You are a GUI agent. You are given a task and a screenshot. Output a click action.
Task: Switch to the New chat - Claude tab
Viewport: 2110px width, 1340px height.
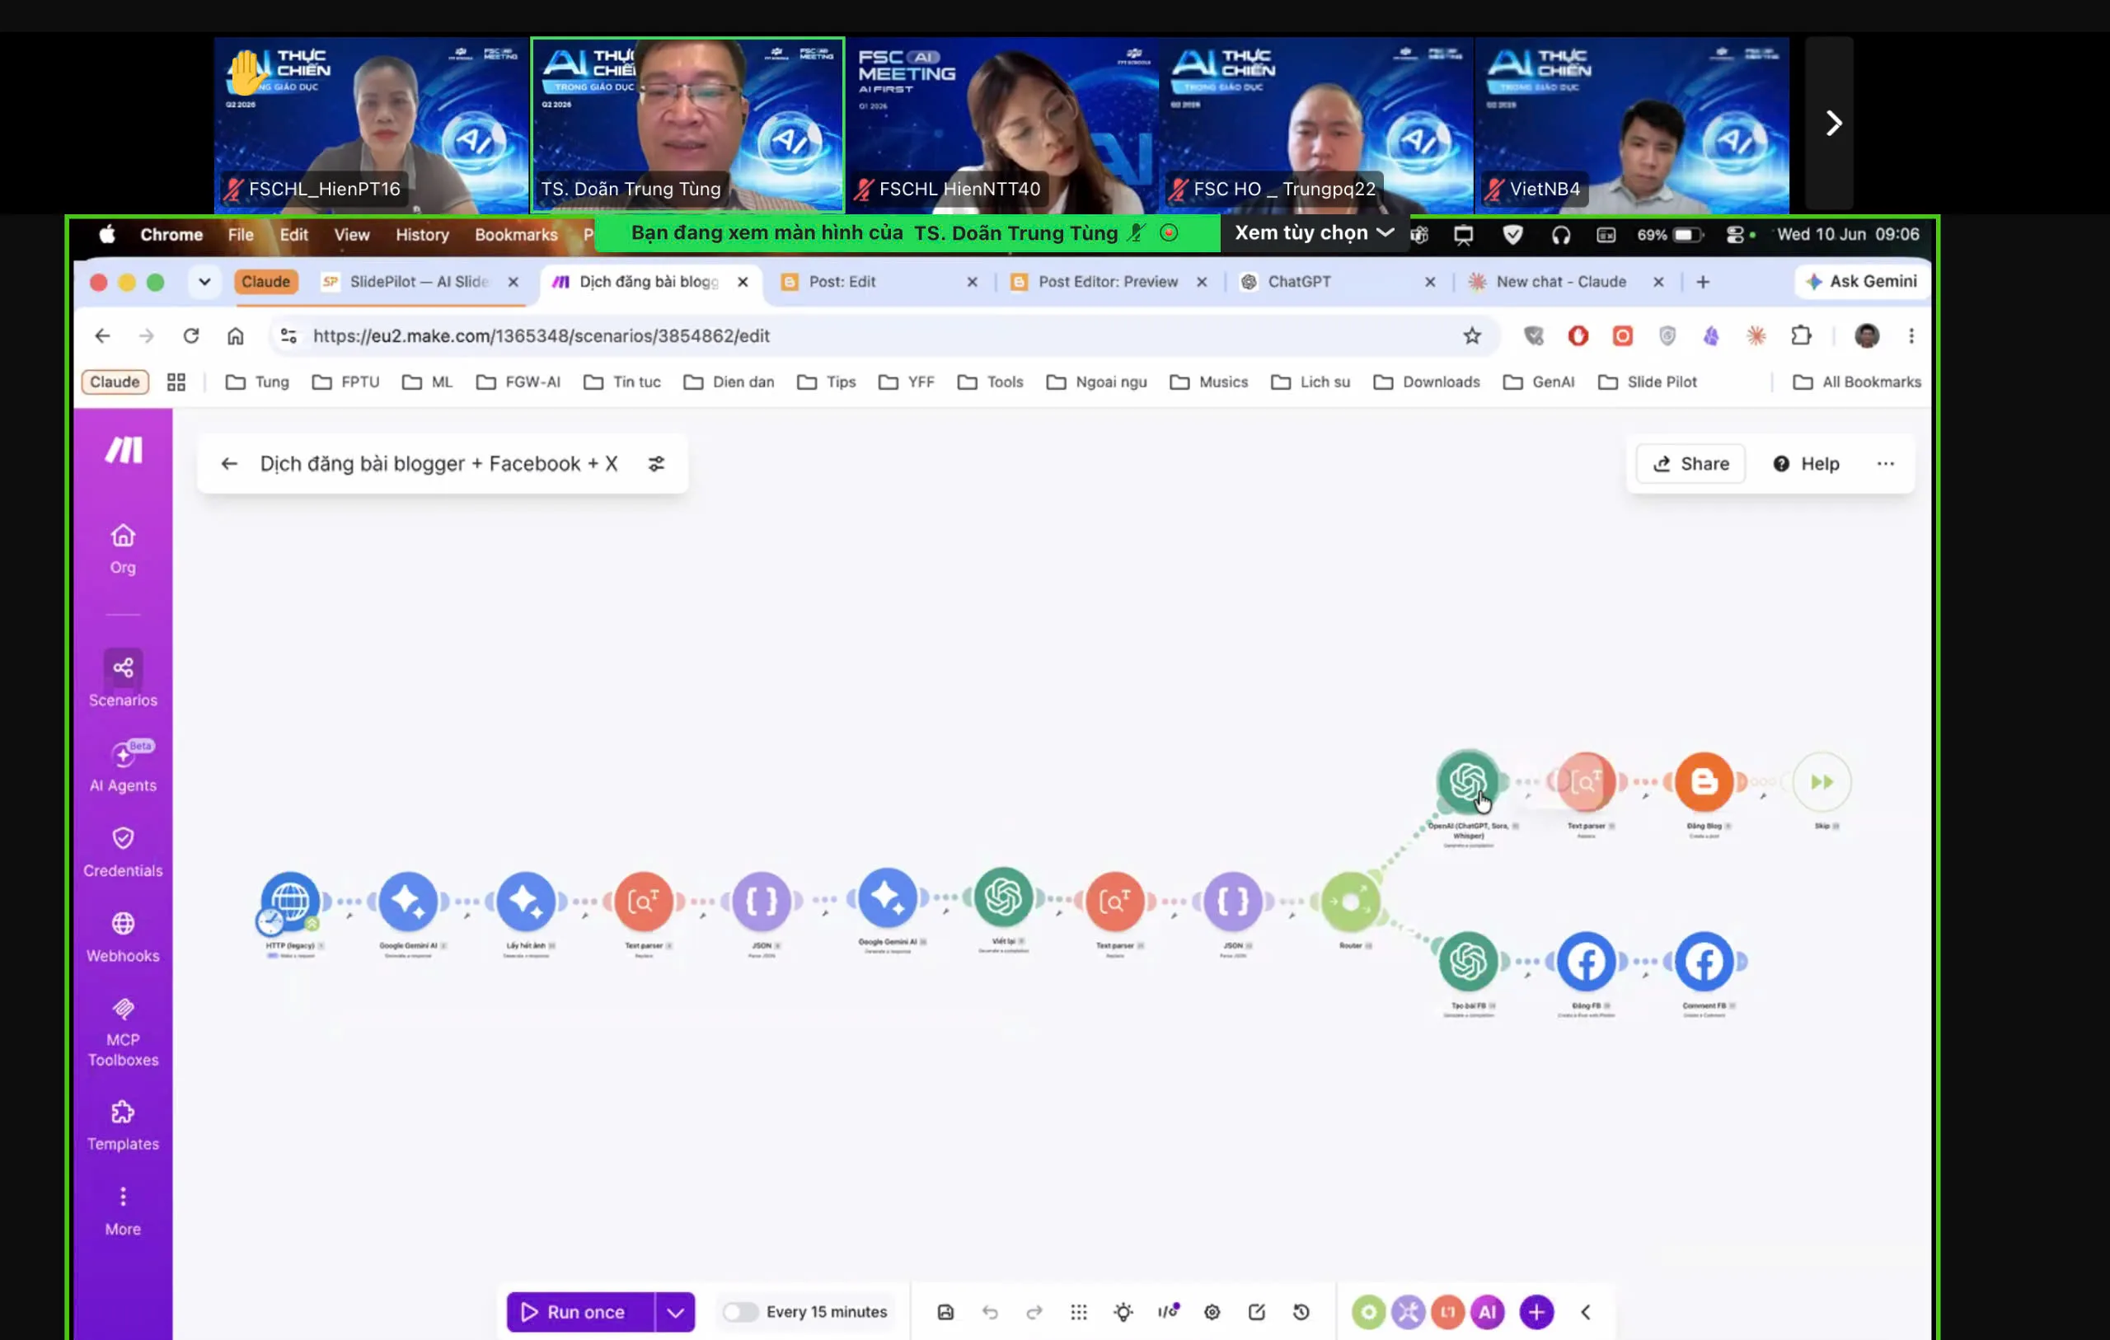pyautogui.click(x=1566, y=281)
